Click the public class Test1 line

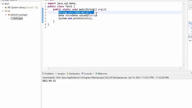tap(61, 6)
